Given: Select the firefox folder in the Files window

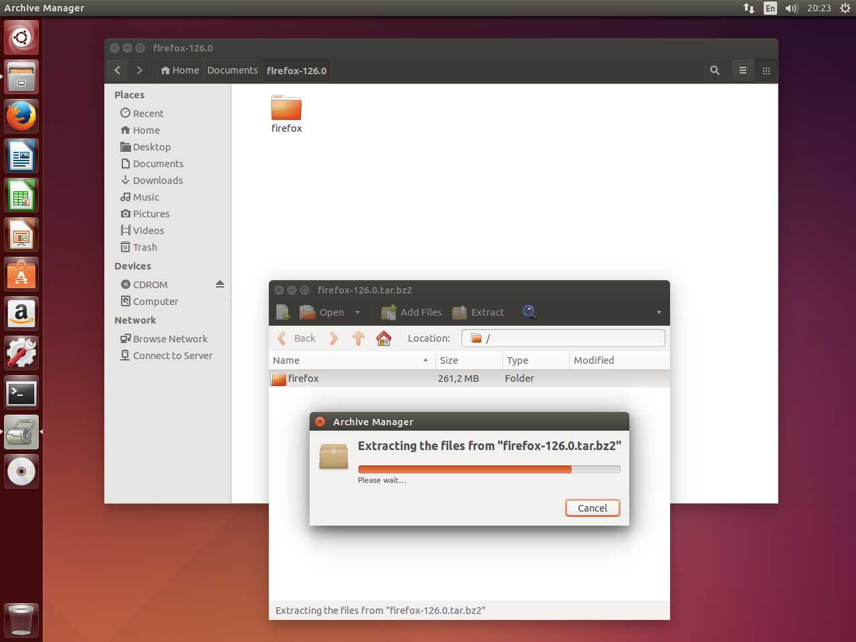Looking at the screenshot, I should 286,114.
